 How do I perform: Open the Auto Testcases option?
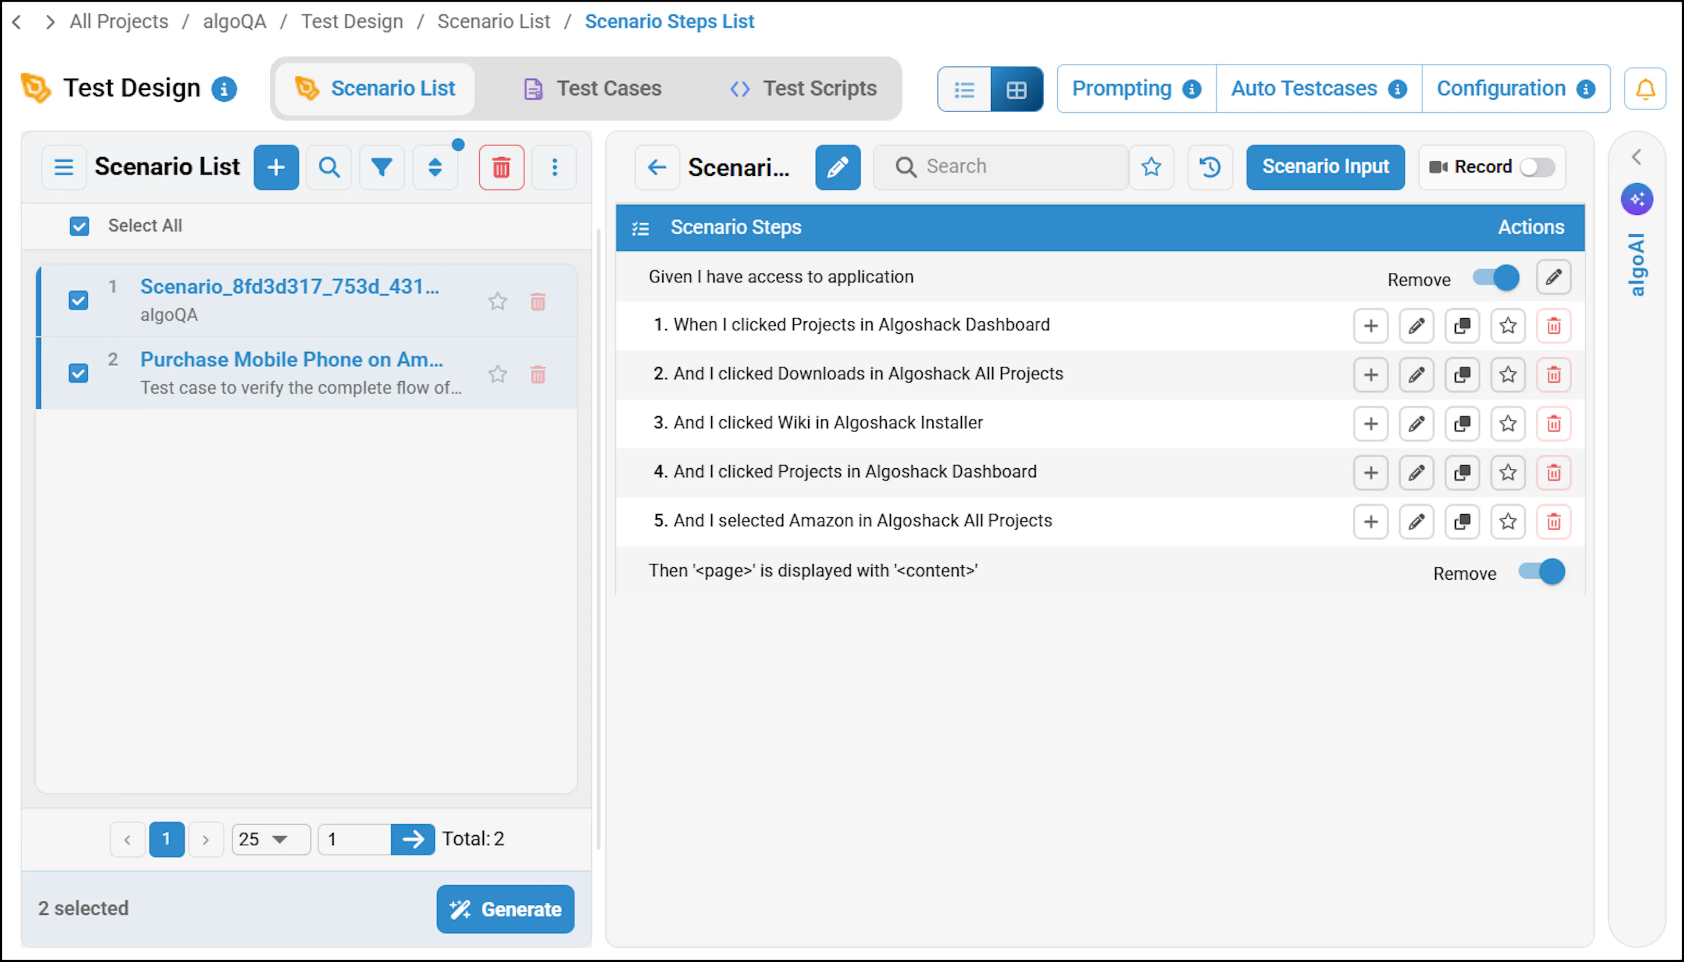tap(1319, 89)
